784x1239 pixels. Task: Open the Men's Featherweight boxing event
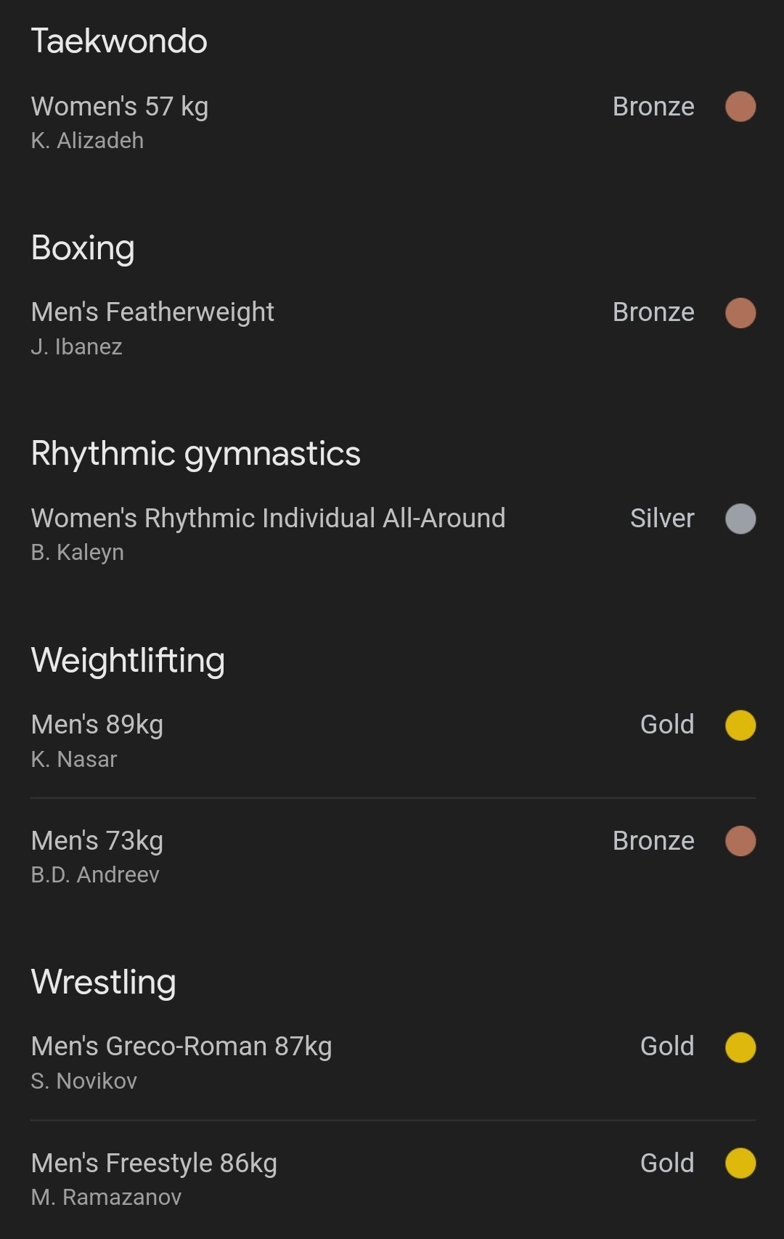pyautogui.click(x=152, y=312)
